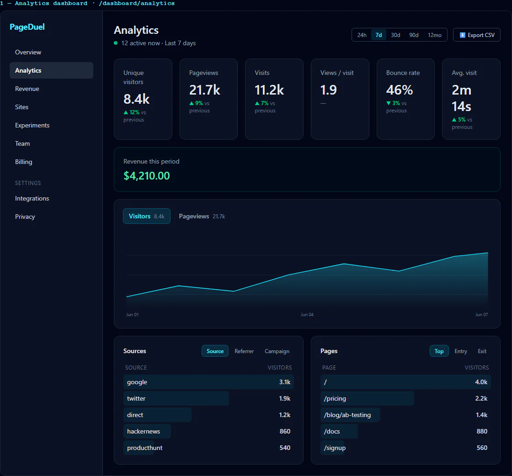
Task: Select the Bounce rate 46% card
Action: click(405, 99)
